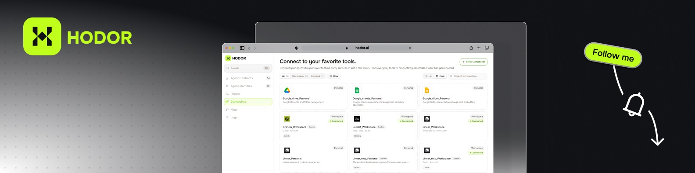Viewport: 695px width, 173px height.
Task: Click the HODOR logo in sidebar
Action: click(236, 58)
